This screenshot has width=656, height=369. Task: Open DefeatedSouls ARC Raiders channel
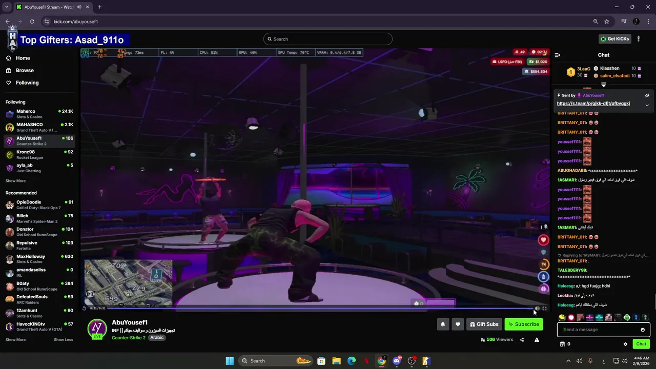tap(39, 299)
